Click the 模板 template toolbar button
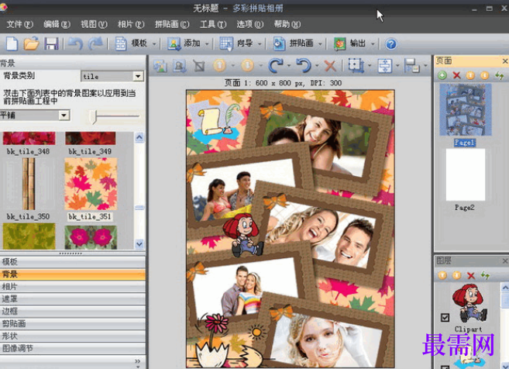 pos(131,43)
